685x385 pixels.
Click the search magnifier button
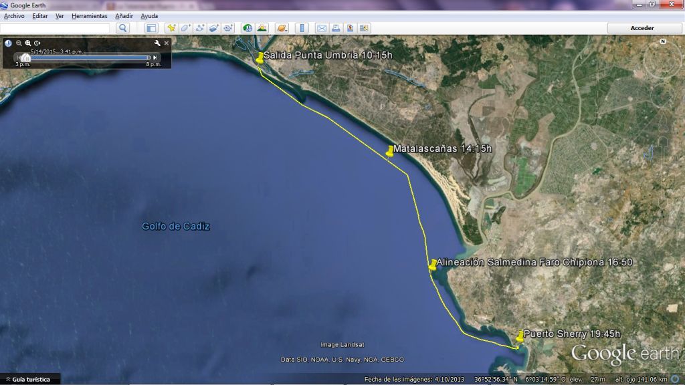122,28
